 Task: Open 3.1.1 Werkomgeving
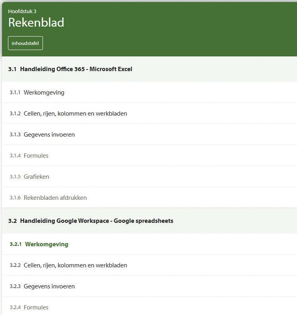149,93
